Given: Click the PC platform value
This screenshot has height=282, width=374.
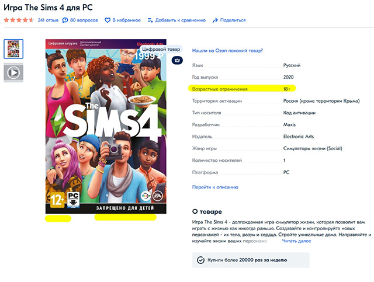Looking at the screenshot, I should pyautogui.click(x=286, y=172).
